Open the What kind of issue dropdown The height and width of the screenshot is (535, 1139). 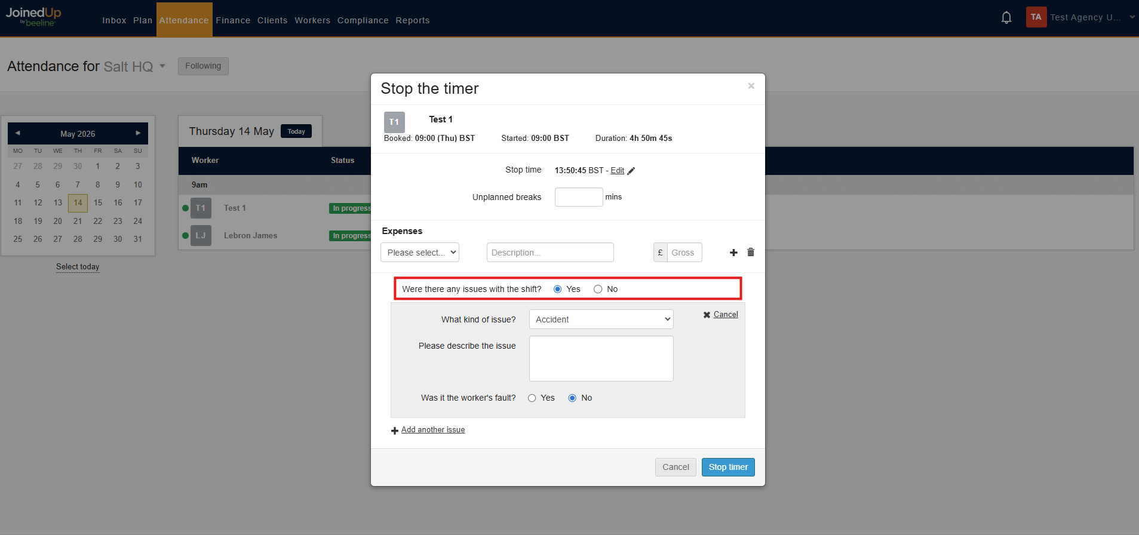pos(601,319)
